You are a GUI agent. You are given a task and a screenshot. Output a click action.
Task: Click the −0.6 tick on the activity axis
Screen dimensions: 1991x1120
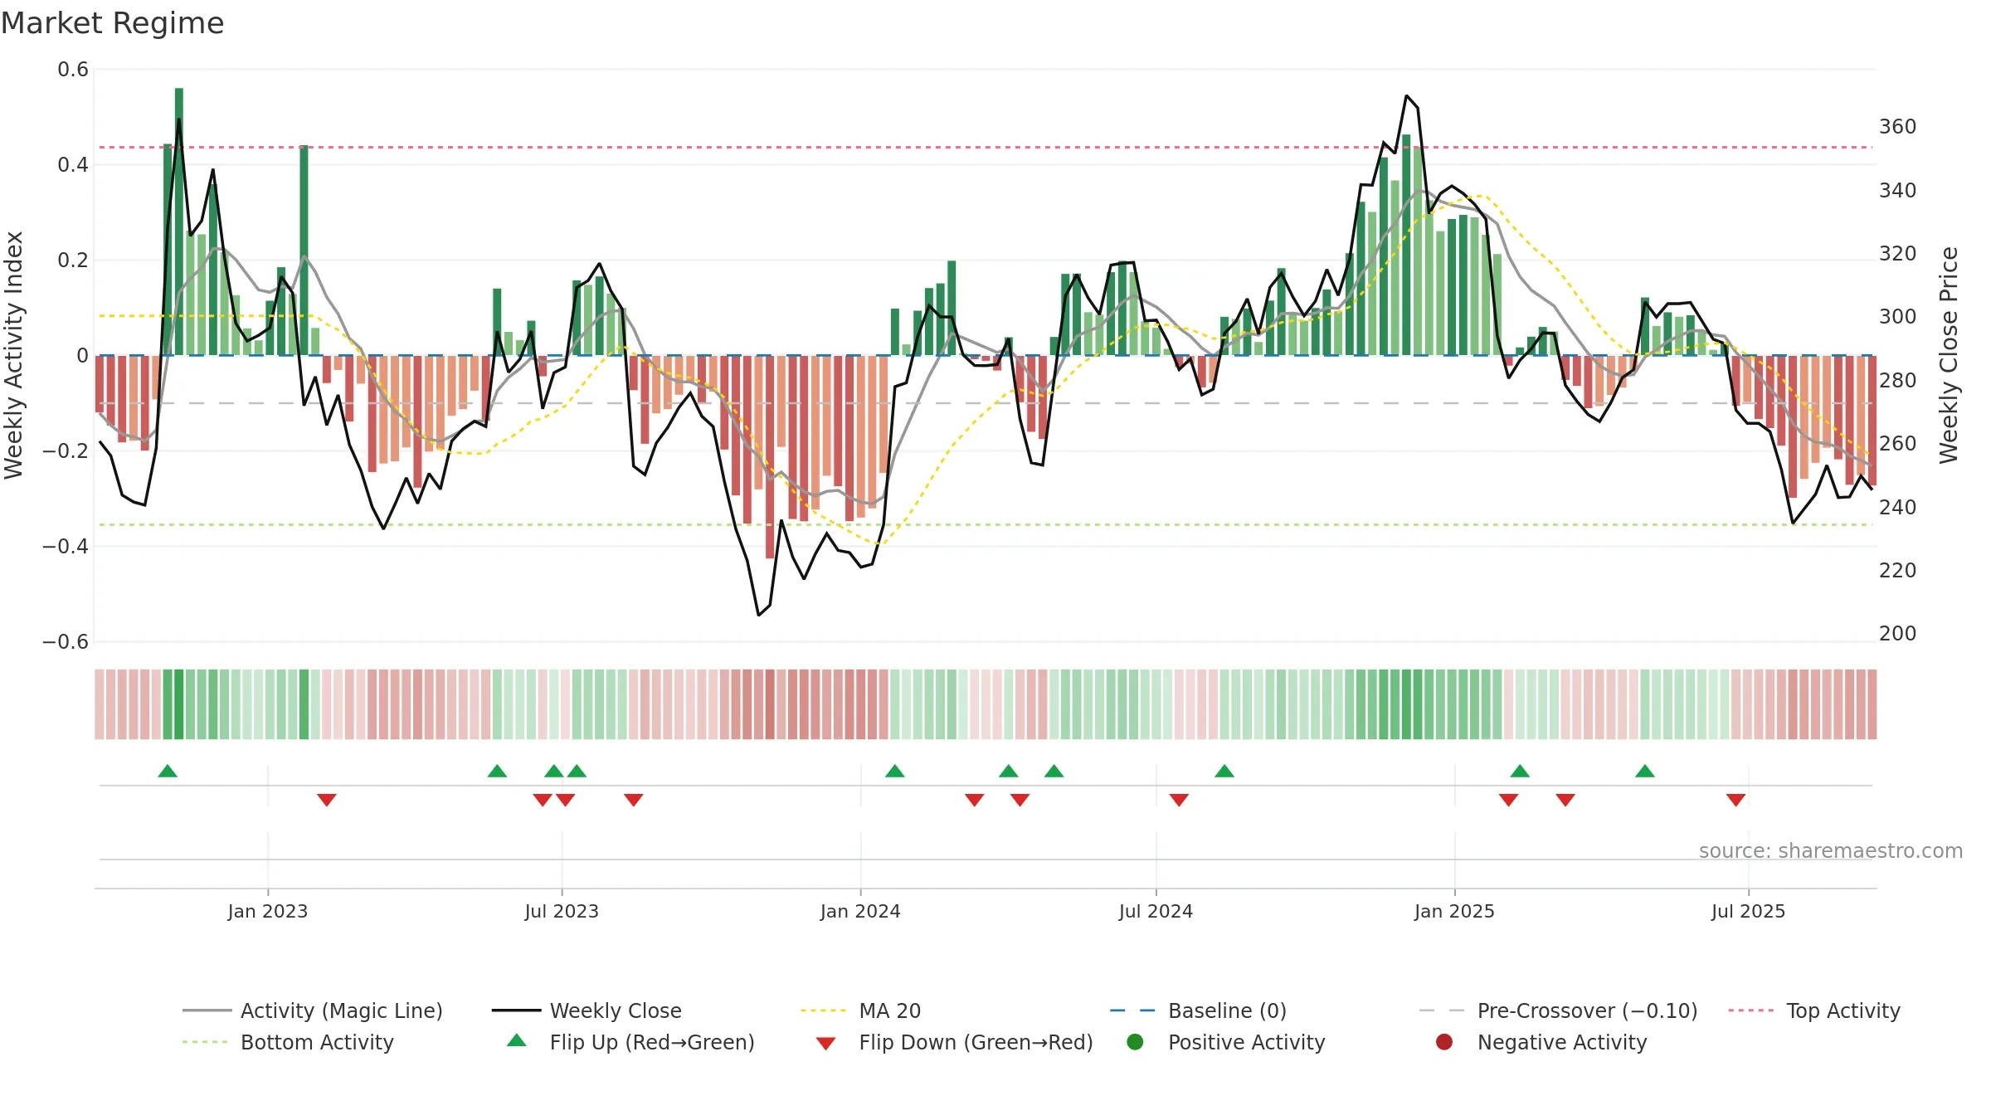(66, 642)
